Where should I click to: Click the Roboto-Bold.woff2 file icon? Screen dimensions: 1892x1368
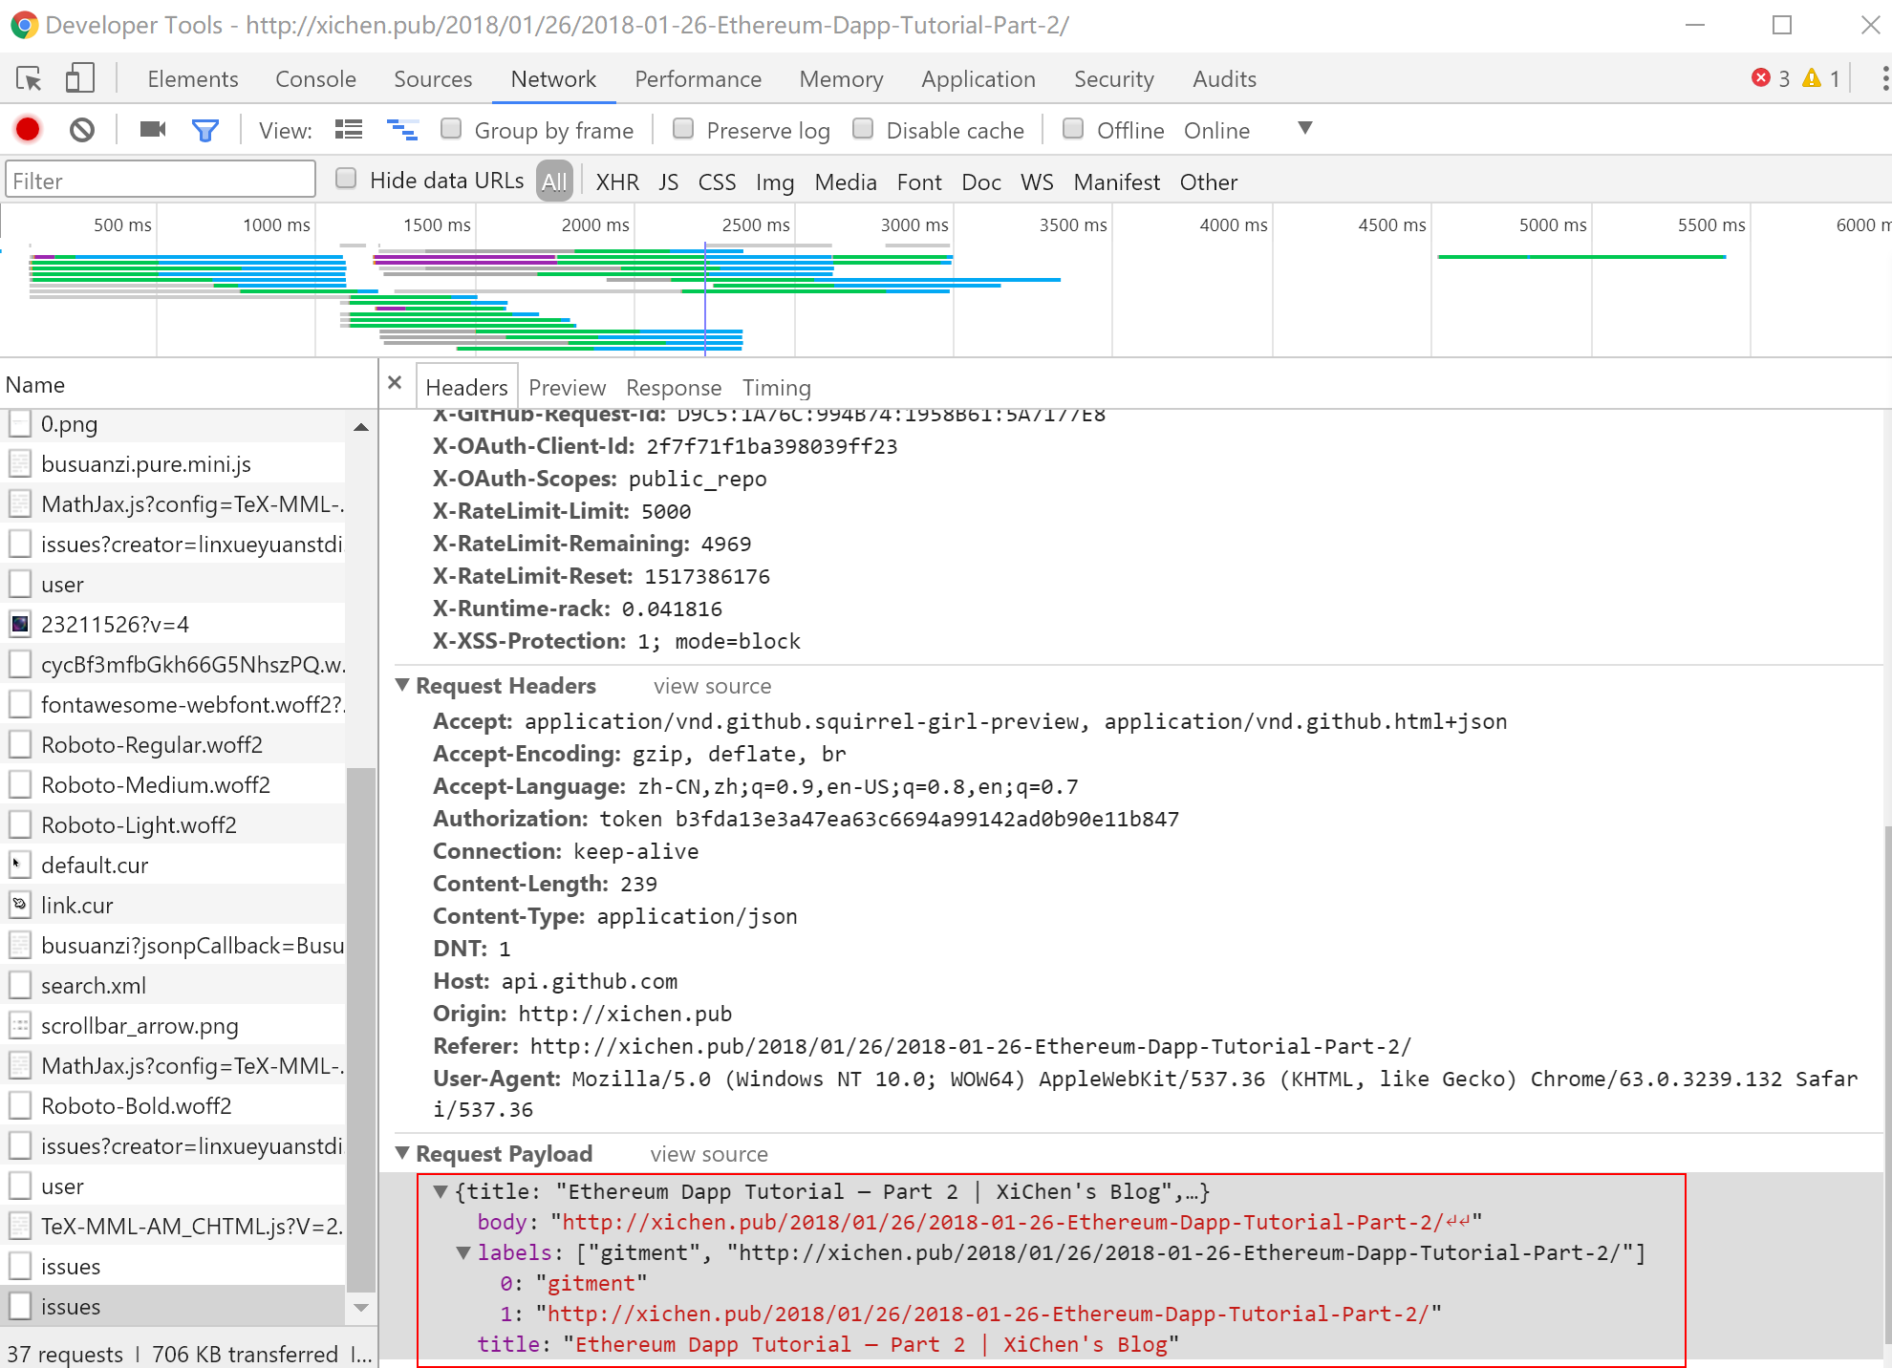19,1106
